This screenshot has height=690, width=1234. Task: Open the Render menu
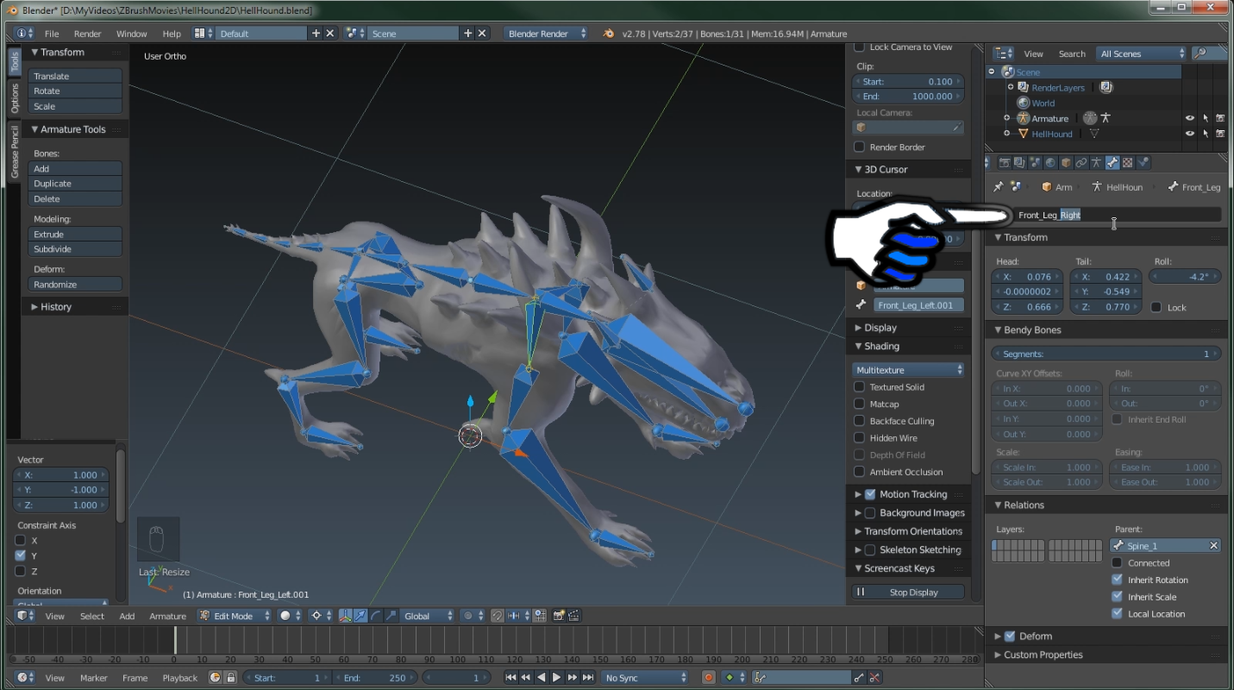pyautogui.click(x=87, y=34)
